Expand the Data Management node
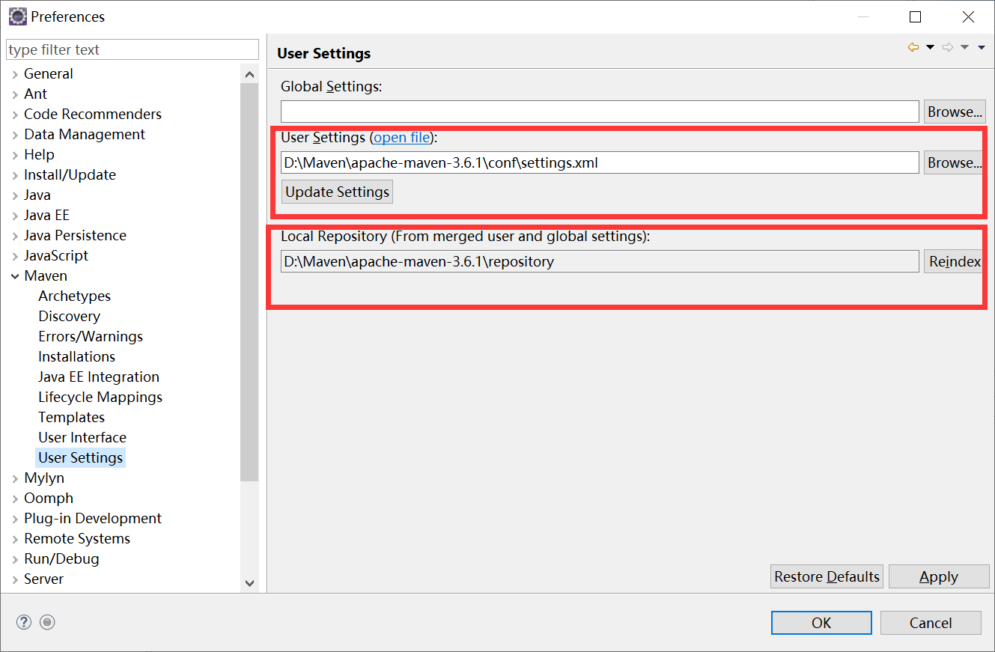This screenshot has height=652, width=995. (x=16, y=135)
